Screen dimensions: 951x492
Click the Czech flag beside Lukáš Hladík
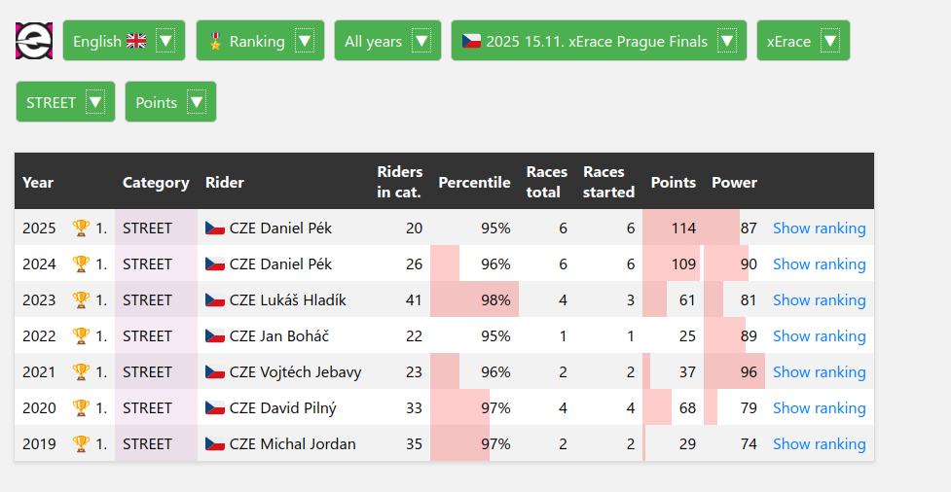click(x=215, y=300)
